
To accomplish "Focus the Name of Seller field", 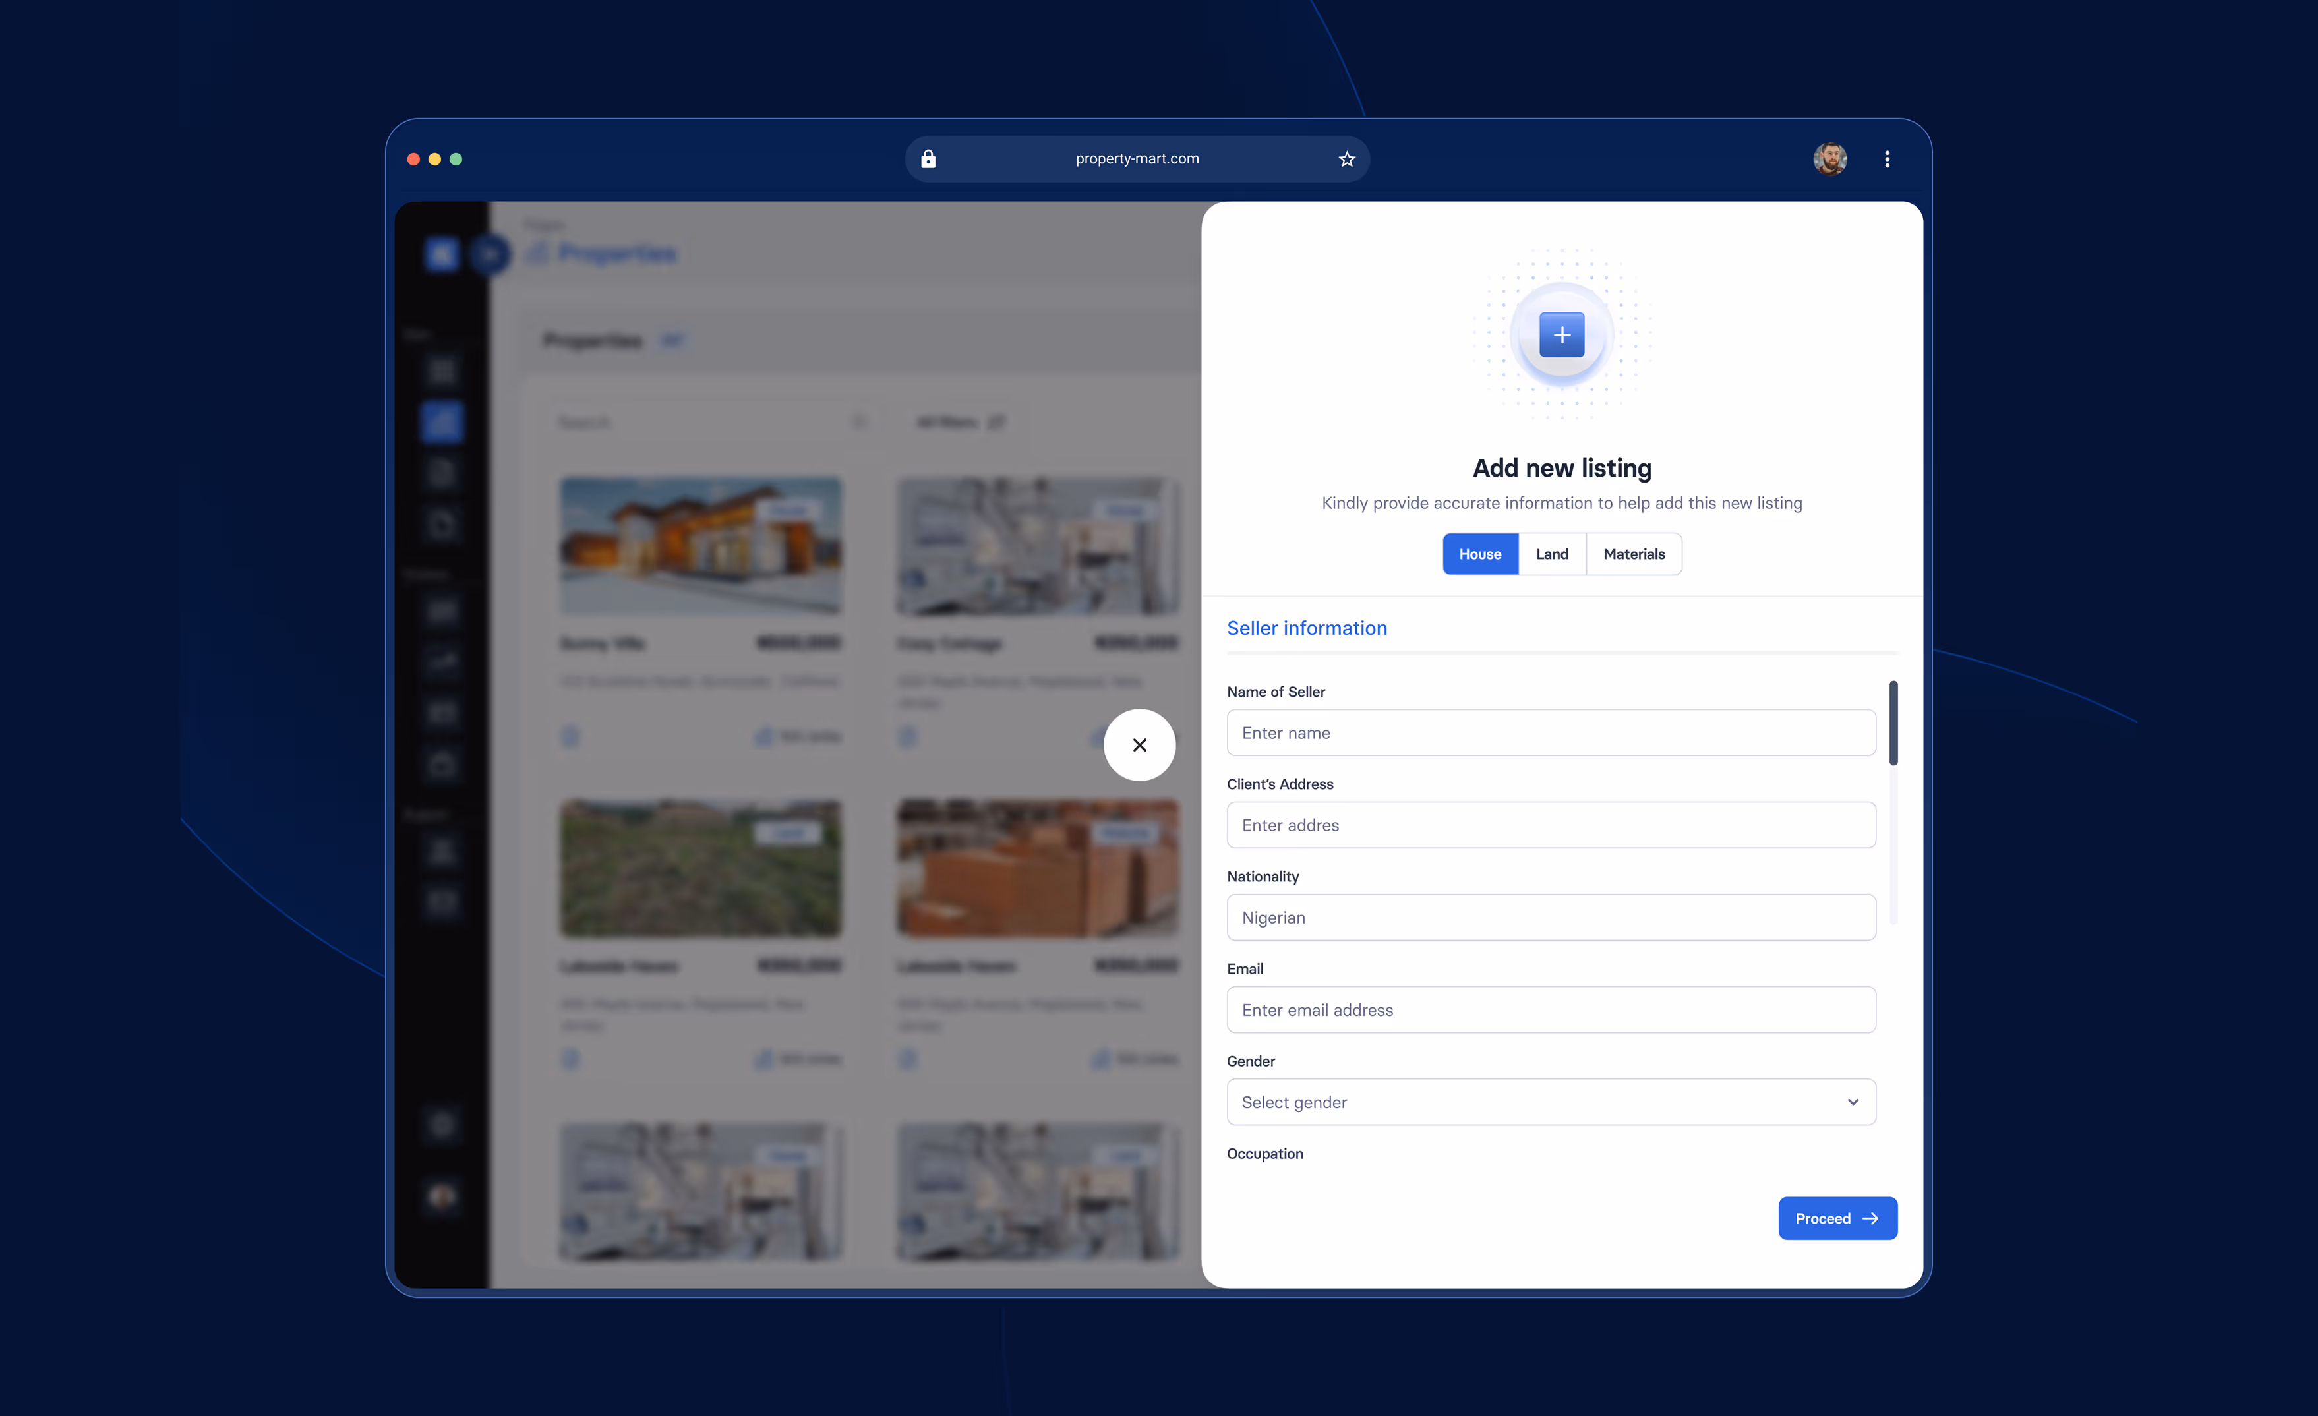I will click(x=1551, y=733).
